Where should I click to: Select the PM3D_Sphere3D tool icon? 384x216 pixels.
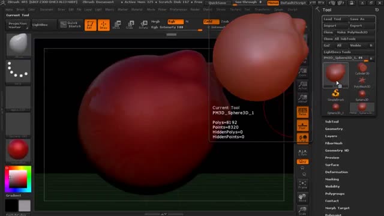click(x=362, y=109)
